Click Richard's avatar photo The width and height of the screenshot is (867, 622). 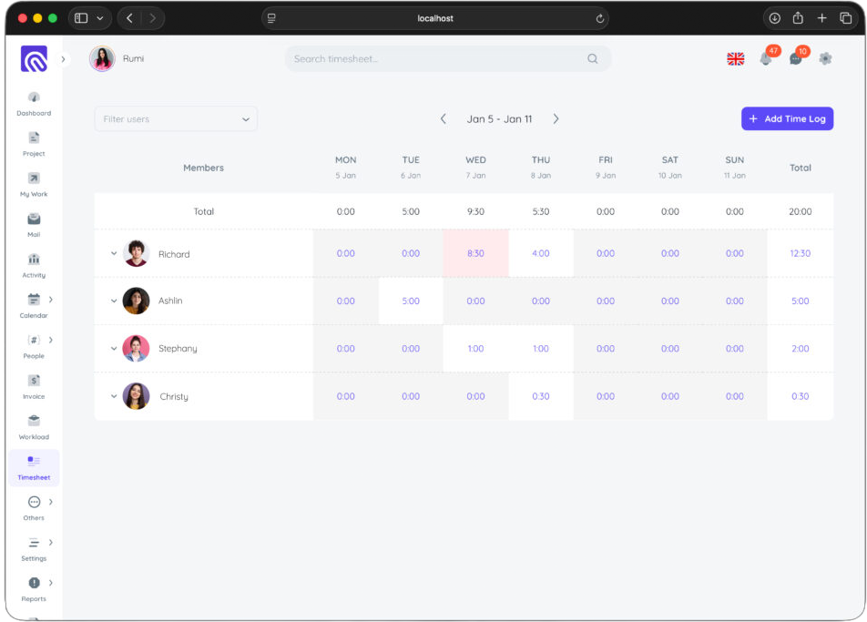pos(136,253)
